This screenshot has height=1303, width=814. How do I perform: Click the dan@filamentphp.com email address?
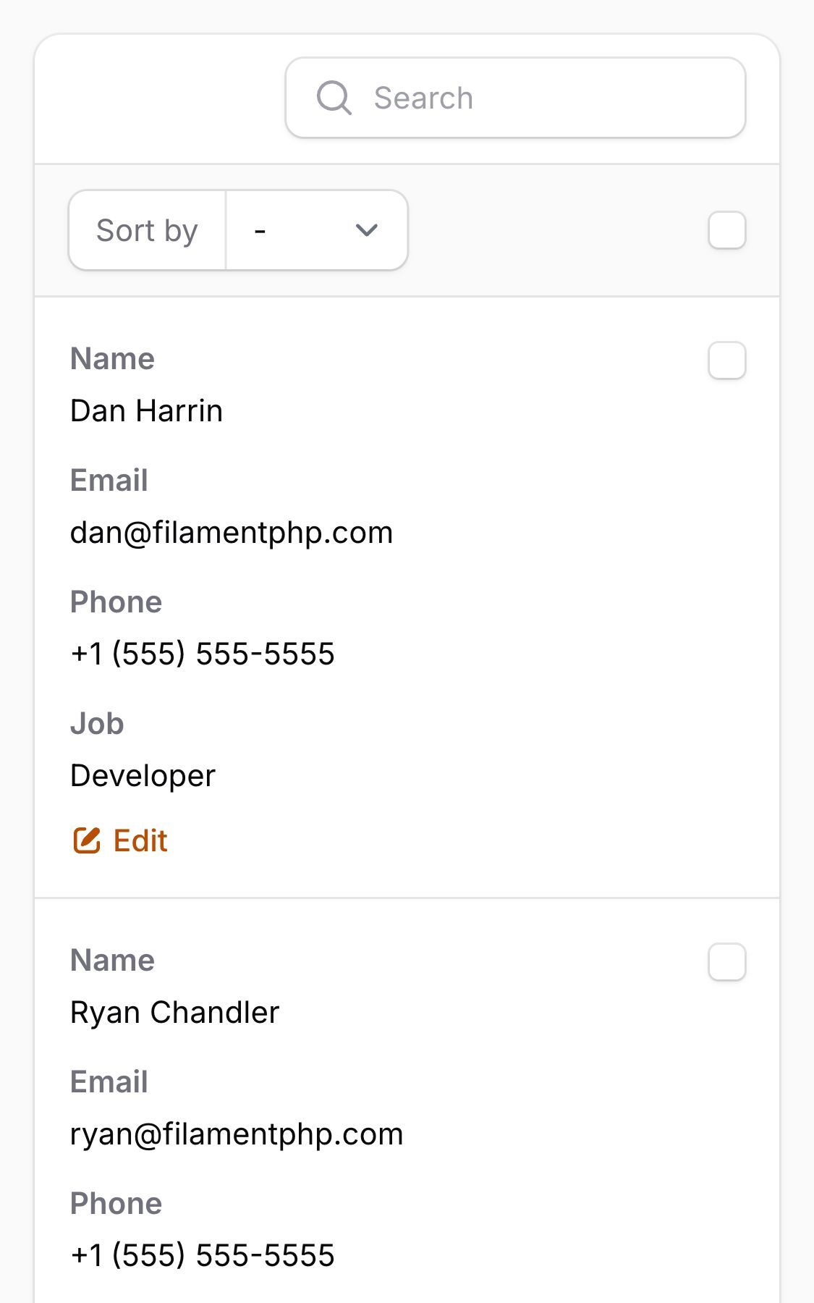(231, 532)
